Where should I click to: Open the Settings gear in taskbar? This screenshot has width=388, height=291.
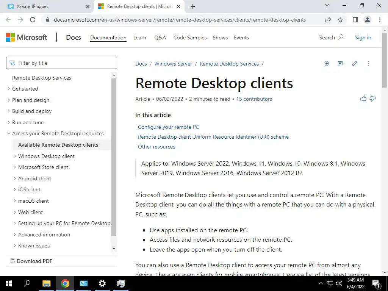[x=102, y=283]
